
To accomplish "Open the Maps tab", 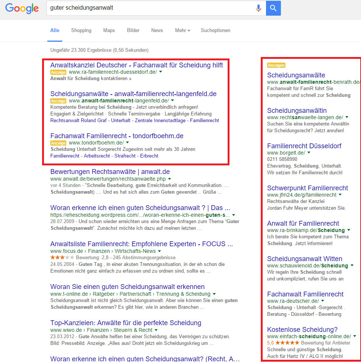I will [109, 31].
